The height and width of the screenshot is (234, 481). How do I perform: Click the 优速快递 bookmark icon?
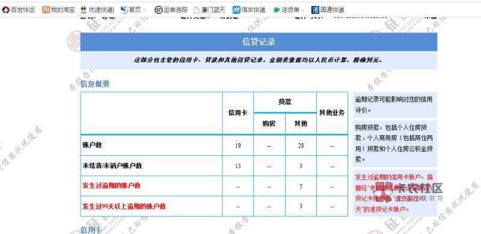point(84,10)
